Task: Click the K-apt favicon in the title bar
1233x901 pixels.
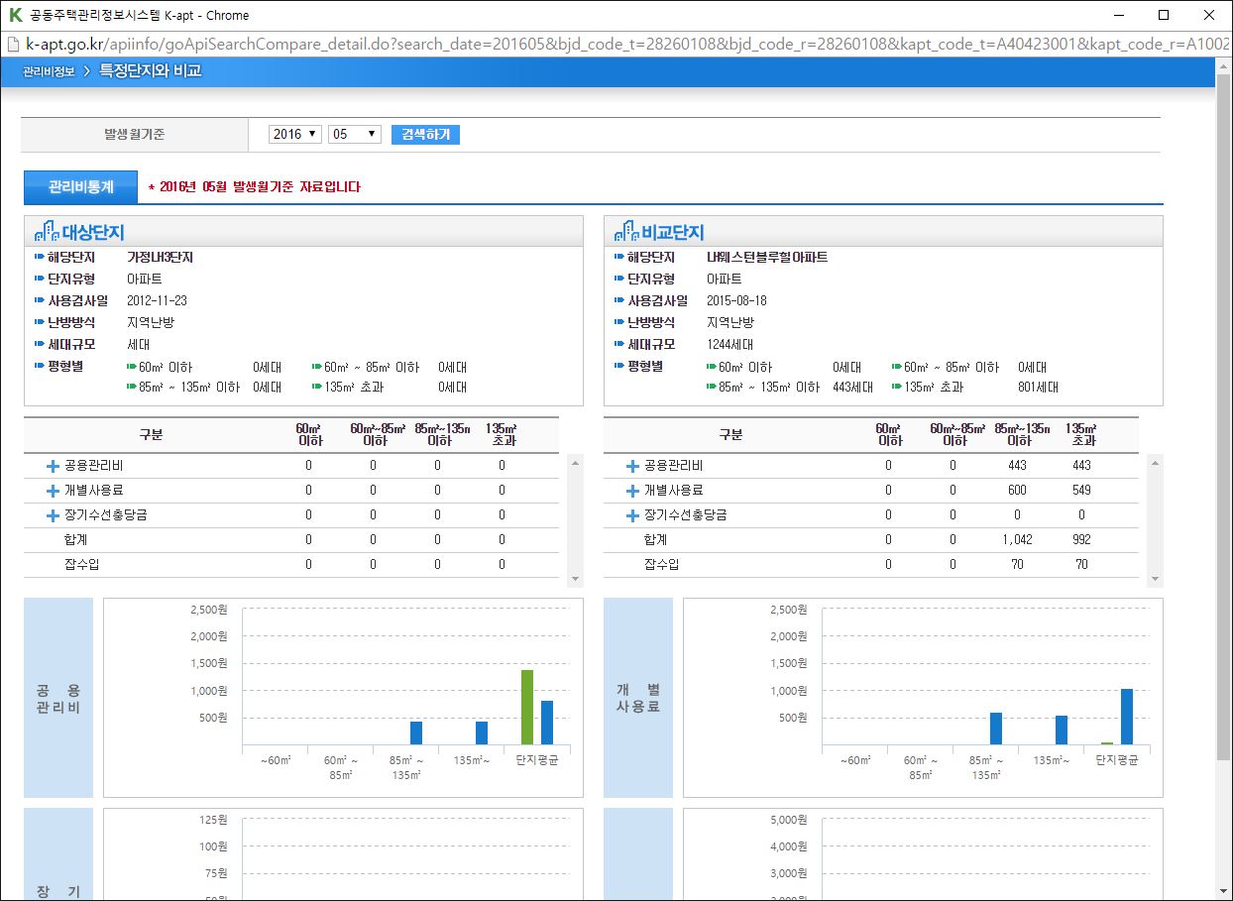Action: [14, 15]
